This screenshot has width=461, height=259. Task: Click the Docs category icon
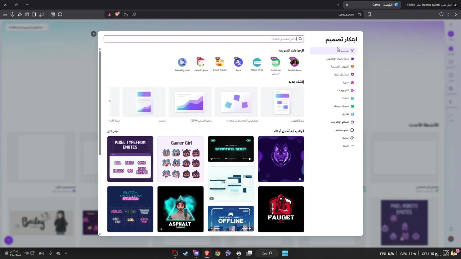[352, 98]
